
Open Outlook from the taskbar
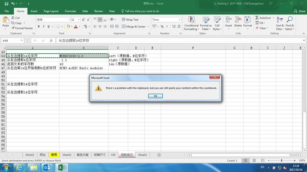tap(47, 168)
